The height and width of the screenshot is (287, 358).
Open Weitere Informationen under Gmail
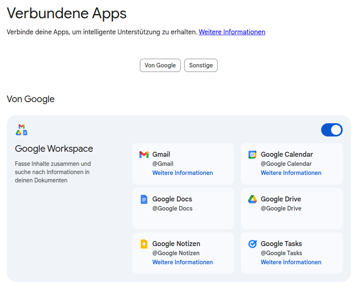point(183,172)
